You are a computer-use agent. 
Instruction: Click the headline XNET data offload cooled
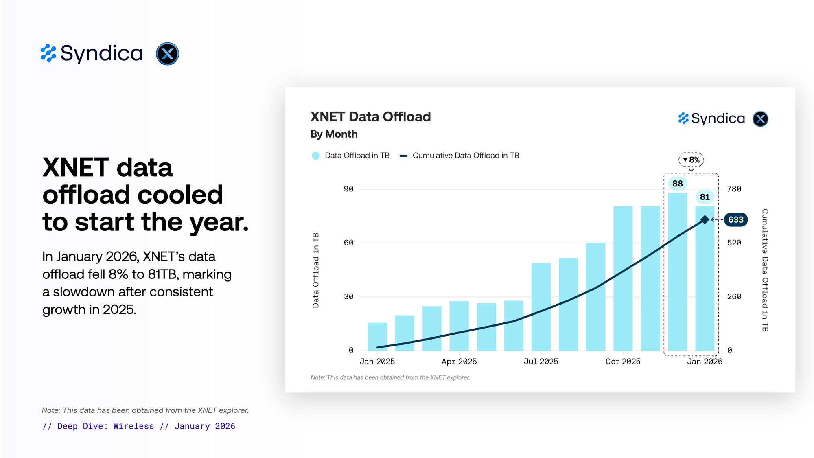(x=145, y=195)
